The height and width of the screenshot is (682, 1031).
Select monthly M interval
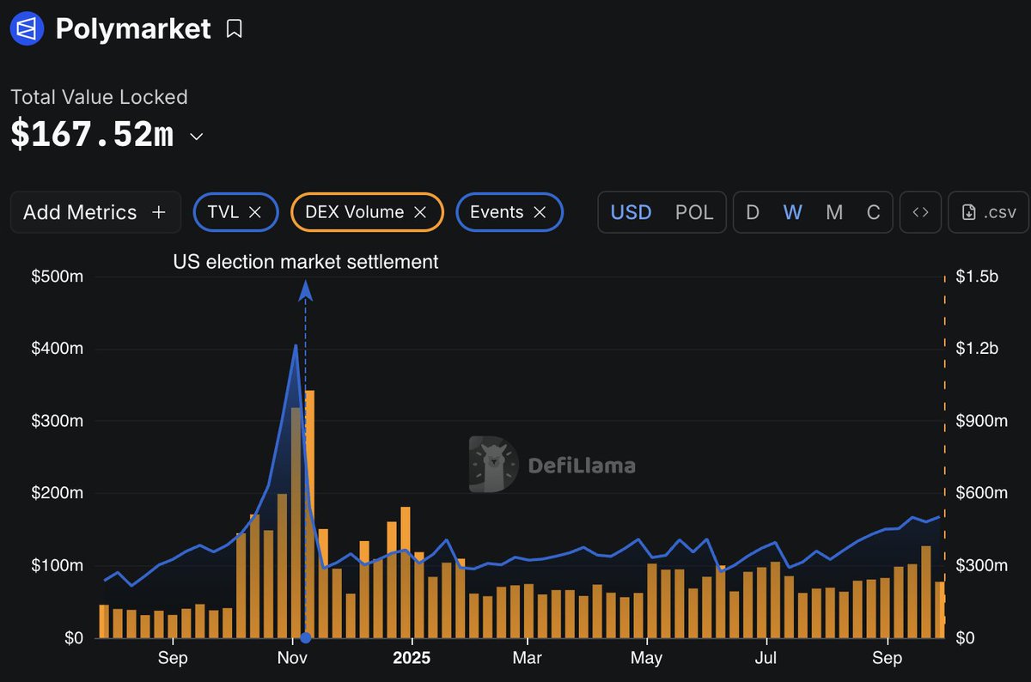pyautogui.click(x=834, y=212)
